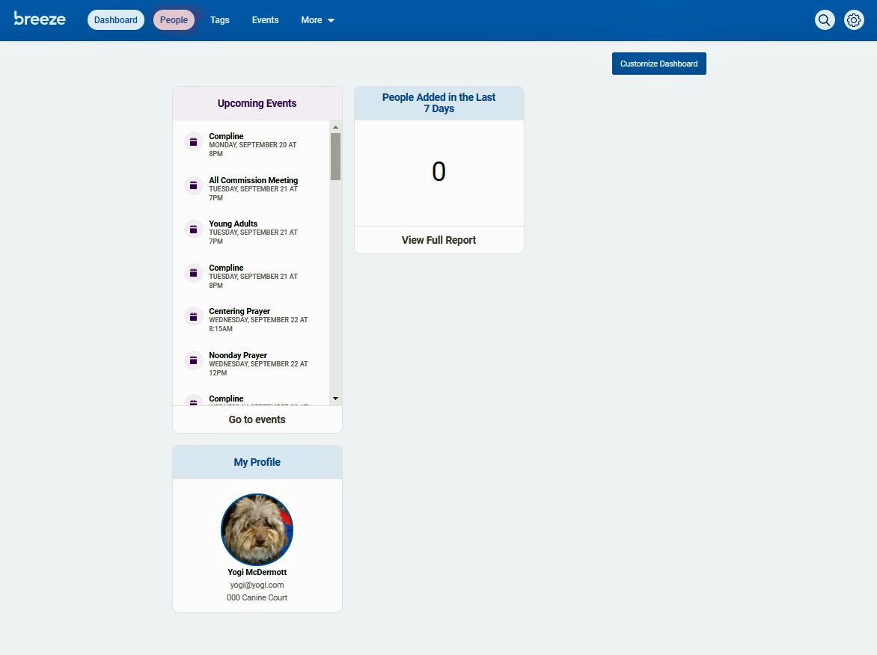Open the Noonday Prayer event
This screenshot has width=877, height=655.
(258, 364)
